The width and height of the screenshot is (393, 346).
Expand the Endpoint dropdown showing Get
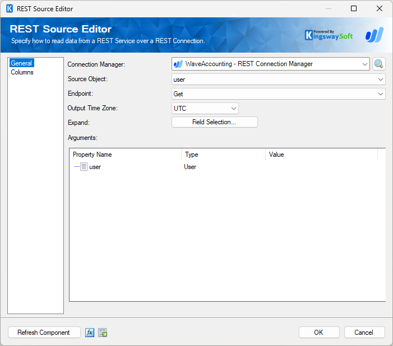381,94
